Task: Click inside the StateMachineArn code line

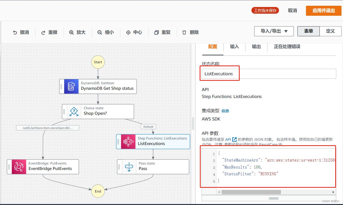Action: click(278, 160)
